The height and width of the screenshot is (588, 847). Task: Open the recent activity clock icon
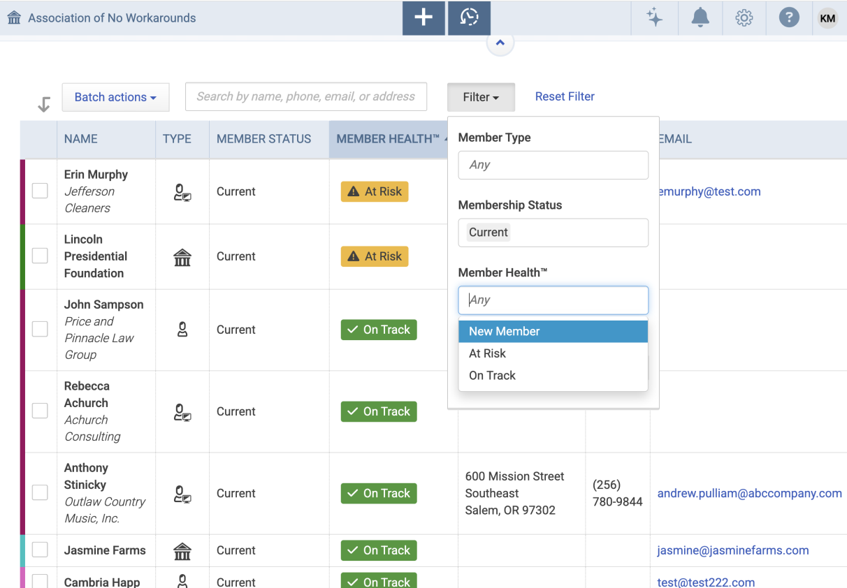click(x=469, y=18)
